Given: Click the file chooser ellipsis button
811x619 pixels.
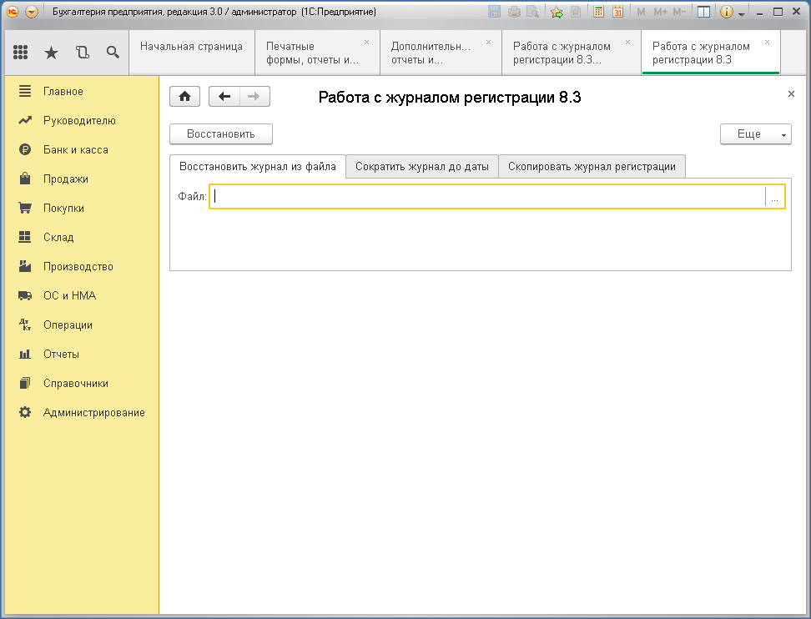Looking at the screenshot, I should 774,197.
